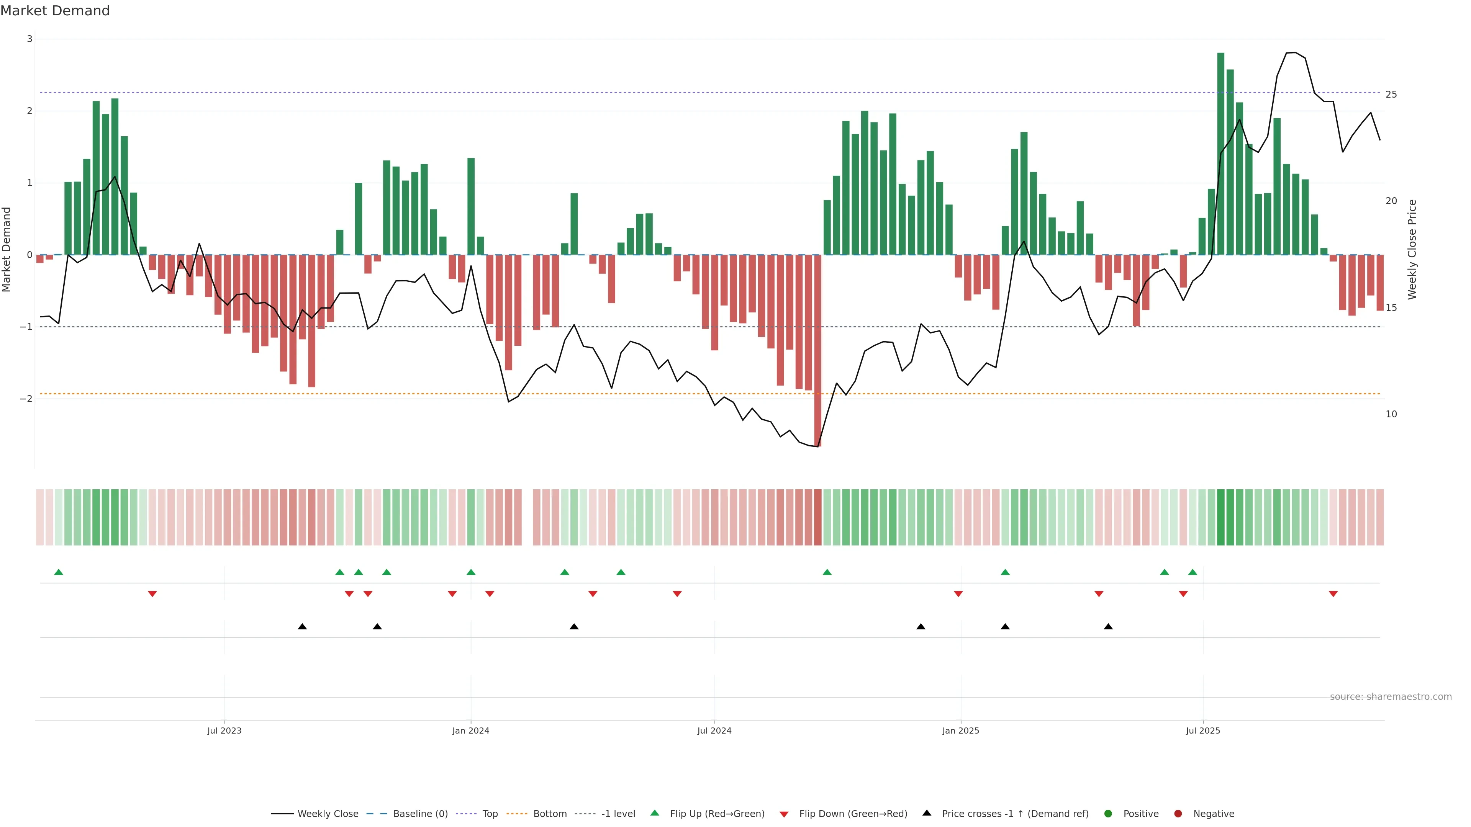Click the Jan 2024 x-axis label
The height and width of the screenshot is (827, 1471).
coord(470,731)
